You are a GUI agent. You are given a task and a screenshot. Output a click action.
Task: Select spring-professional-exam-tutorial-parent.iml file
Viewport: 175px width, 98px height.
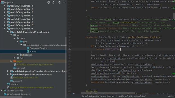click(x=32, y=87)
